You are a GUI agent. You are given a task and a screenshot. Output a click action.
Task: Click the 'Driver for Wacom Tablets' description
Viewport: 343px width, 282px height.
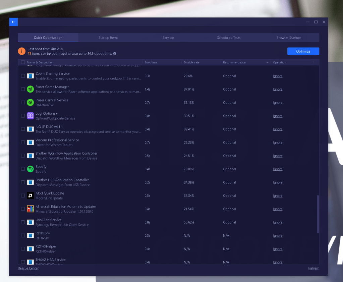pos(54,145)
